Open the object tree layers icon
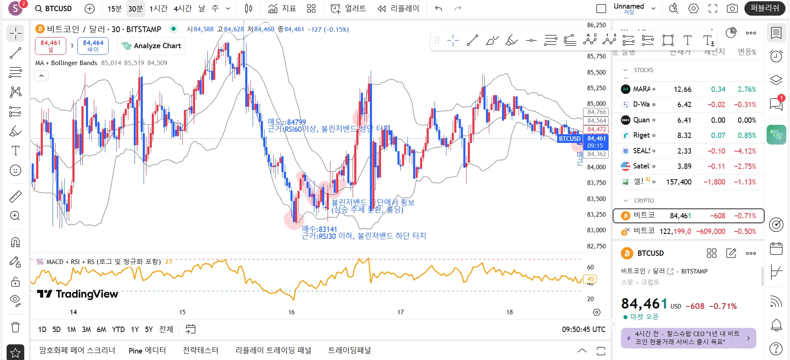The image size is (790, 360). pyautogui.click(x=776, y=79)
